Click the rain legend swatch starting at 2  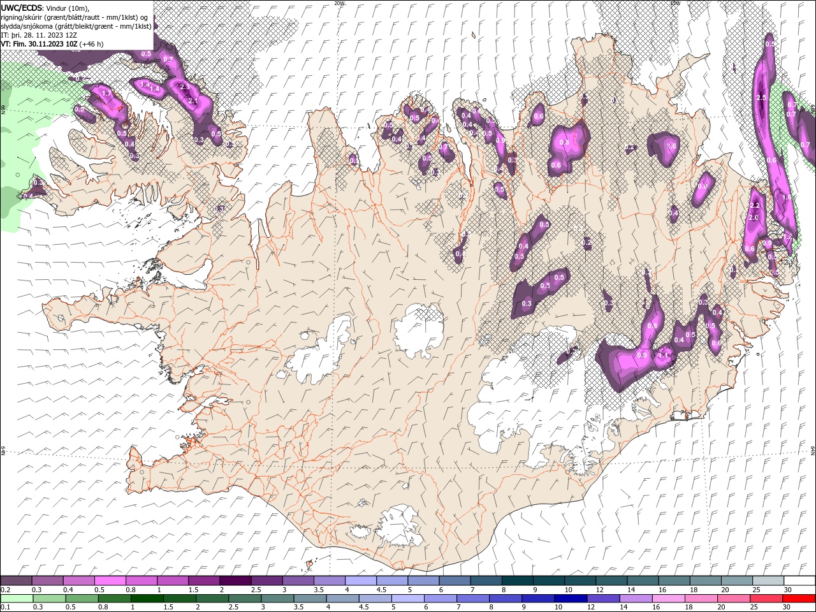coord(212,599)
